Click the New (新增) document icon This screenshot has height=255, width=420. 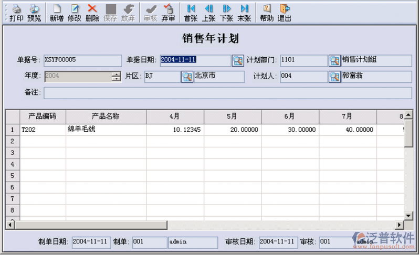pos(57,13)
